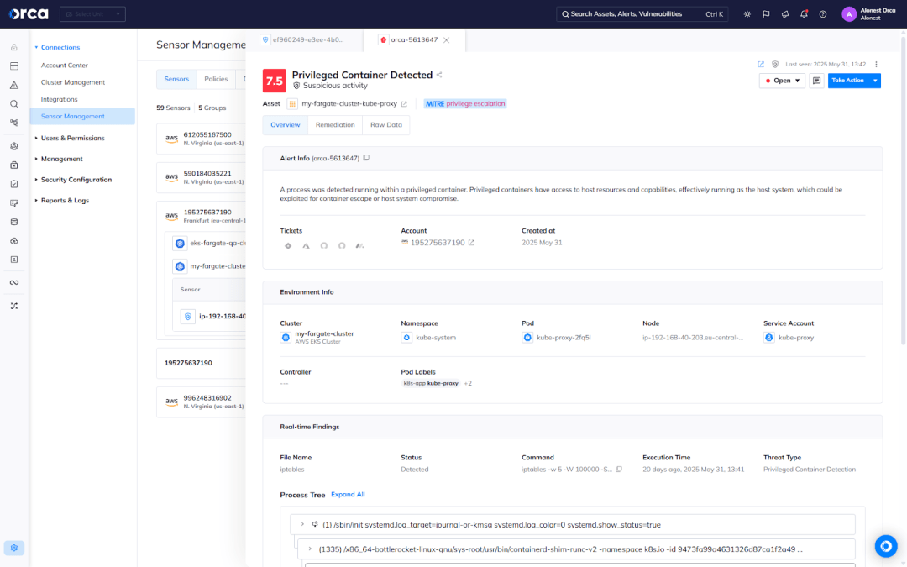Screen dimensions: 907x567
Task: Expand /sbin/init process tree node
Action: tap(302, 525)
